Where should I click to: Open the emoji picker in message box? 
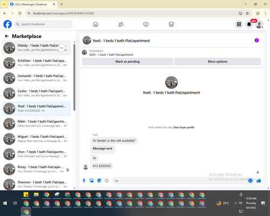click(x=250, y=180)
